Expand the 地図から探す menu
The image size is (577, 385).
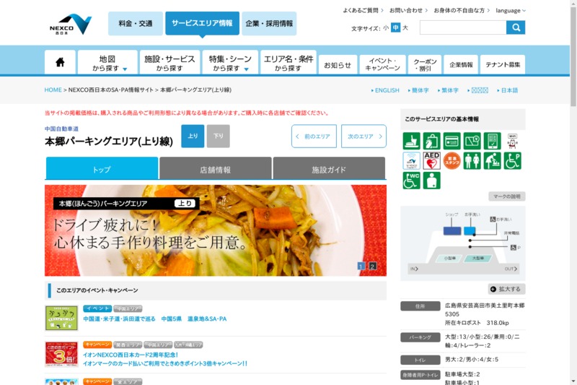[x=107, y=63]
